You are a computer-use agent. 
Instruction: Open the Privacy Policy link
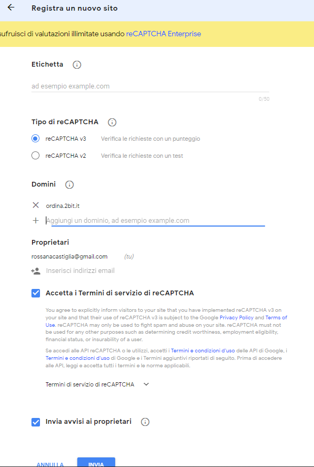[237, 318]
